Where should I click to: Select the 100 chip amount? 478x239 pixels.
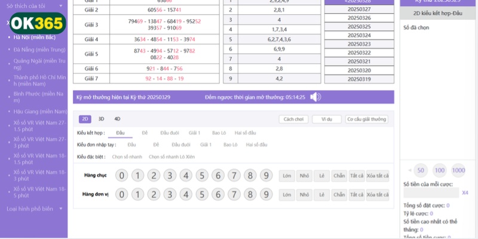click(440, 170)
